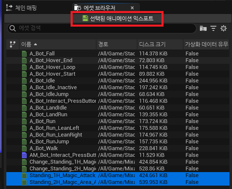232x189 pixels.
Task: Select the A_Bot_IdleJump animation
Action: pyautogui.click(x=118, y=94)
